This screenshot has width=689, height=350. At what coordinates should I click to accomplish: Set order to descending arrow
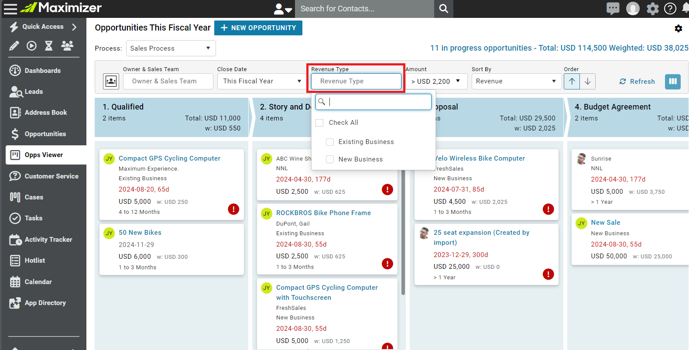(x=588, y=81)
